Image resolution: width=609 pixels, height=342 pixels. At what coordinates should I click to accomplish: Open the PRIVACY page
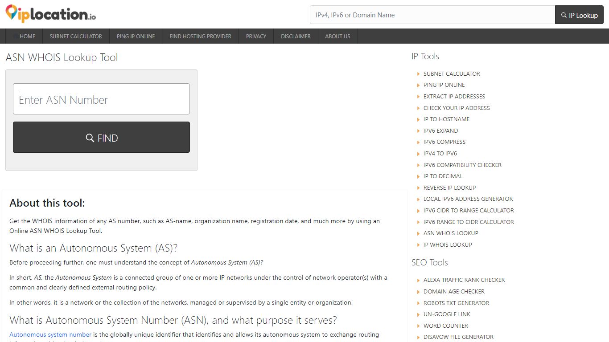[x=256, y=37]
